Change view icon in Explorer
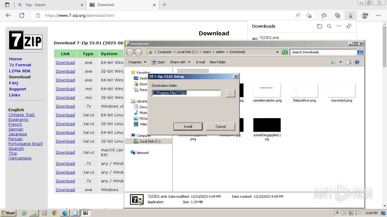Image resolution: width=387 pixels, height=217 pixels. click(x=333, y=62)
